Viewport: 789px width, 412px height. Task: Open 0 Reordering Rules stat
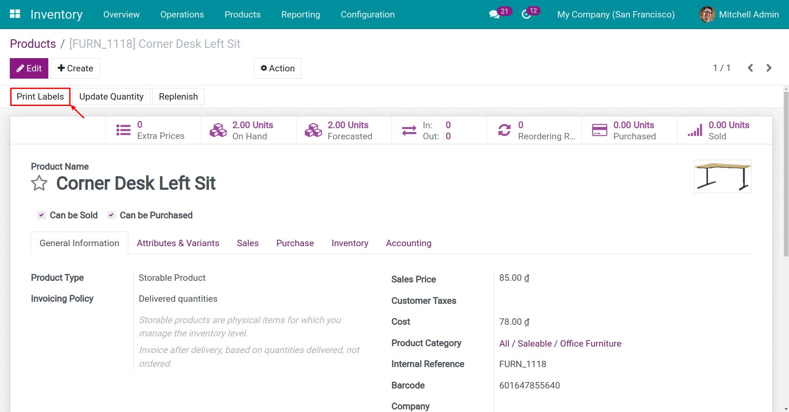point(534,130)
